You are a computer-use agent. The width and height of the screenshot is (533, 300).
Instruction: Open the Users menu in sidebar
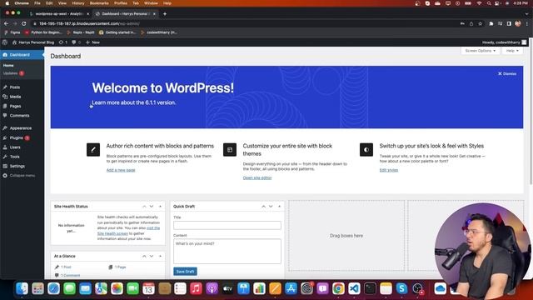[15, 147]
